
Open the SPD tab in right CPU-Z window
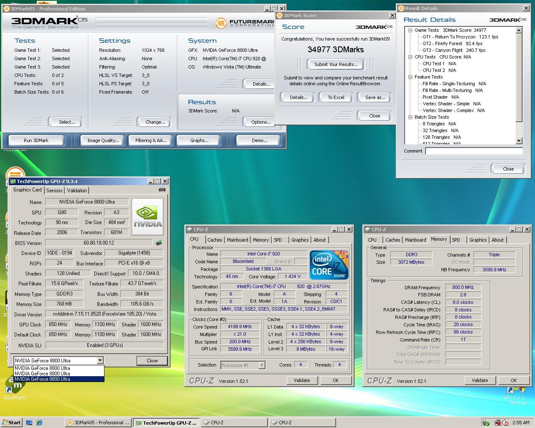[x=456, y=240]
